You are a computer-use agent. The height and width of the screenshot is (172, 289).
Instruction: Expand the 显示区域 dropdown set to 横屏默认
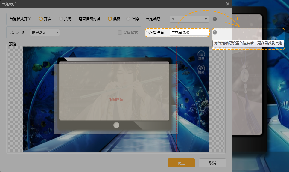point(45,32)
